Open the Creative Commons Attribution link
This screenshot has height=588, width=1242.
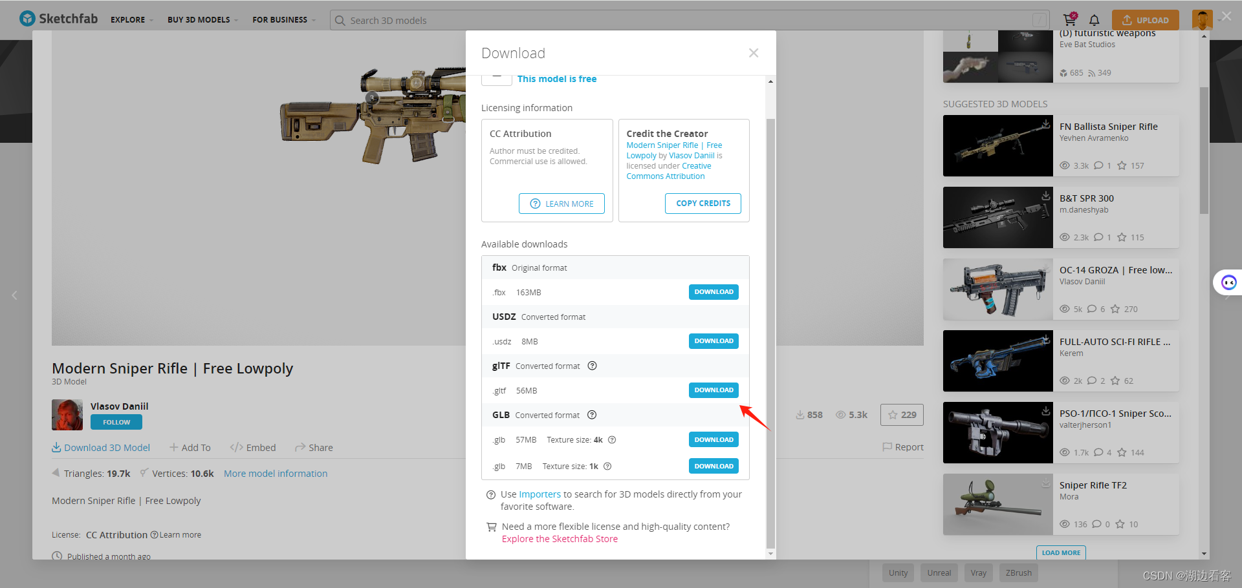coord(669,171)
